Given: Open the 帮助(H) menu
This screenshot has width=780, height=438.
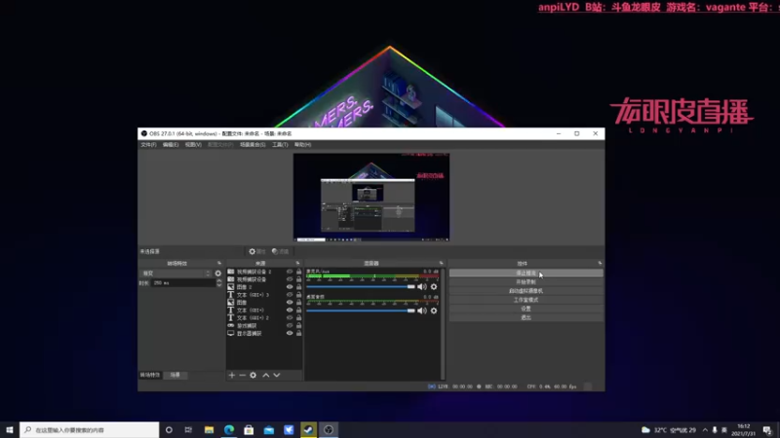Looking at the screenshot, I should point(302,144).
